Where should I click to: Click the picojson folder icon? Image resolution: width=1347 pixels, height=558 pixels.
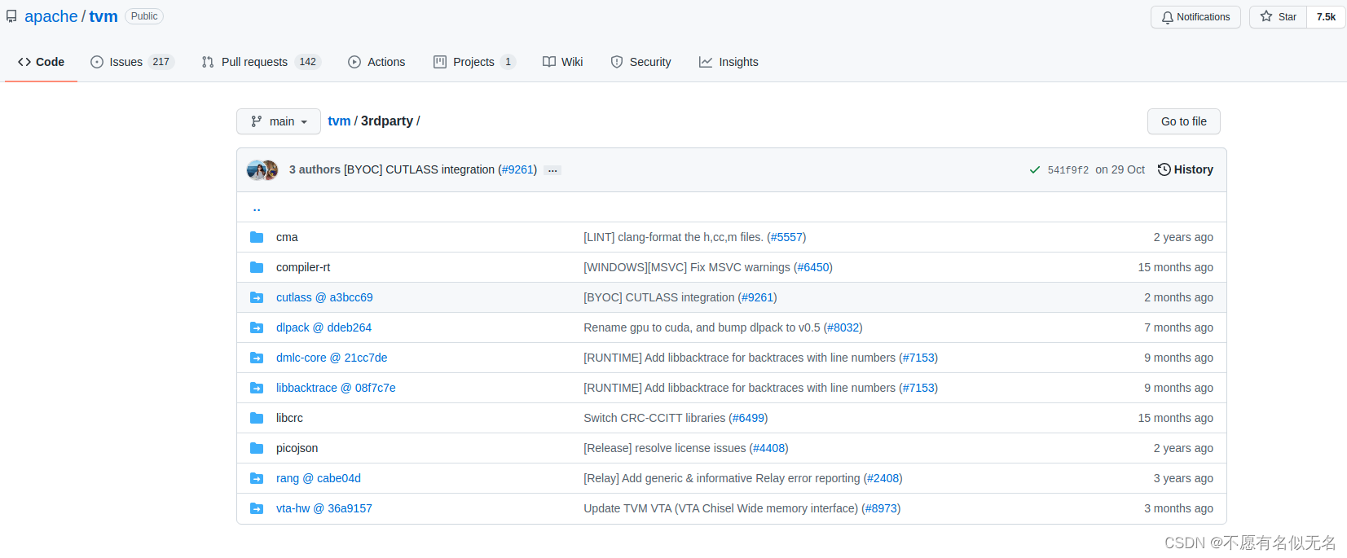[257, 448]
